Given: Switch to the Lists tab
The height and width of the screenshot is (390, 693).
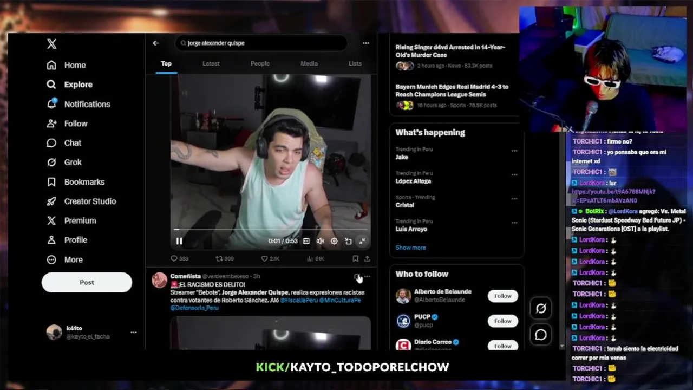Looking at the screenshot, I should (355, 63).
